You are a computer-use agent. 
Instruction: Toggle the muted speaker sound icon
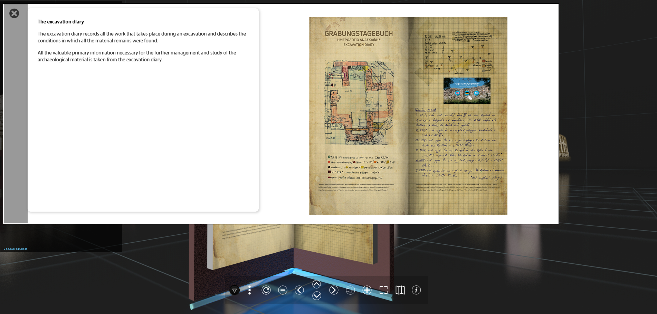pyautogui.click(x=350, y=290)
